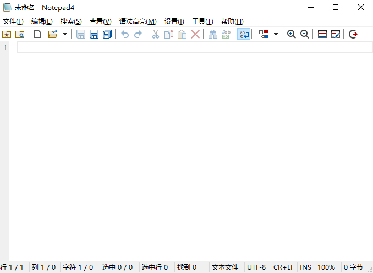Viewport: 373px width, 273px height.
Task: Click CR+LF line ending indicator
Action: point(284,267)
